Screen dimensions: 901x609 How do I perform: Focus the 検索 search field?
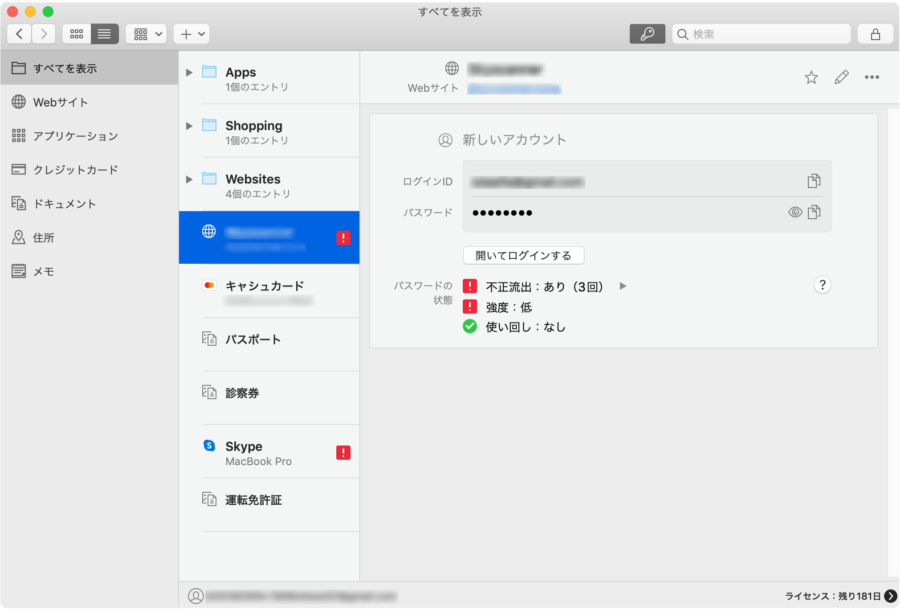[761, 34]
